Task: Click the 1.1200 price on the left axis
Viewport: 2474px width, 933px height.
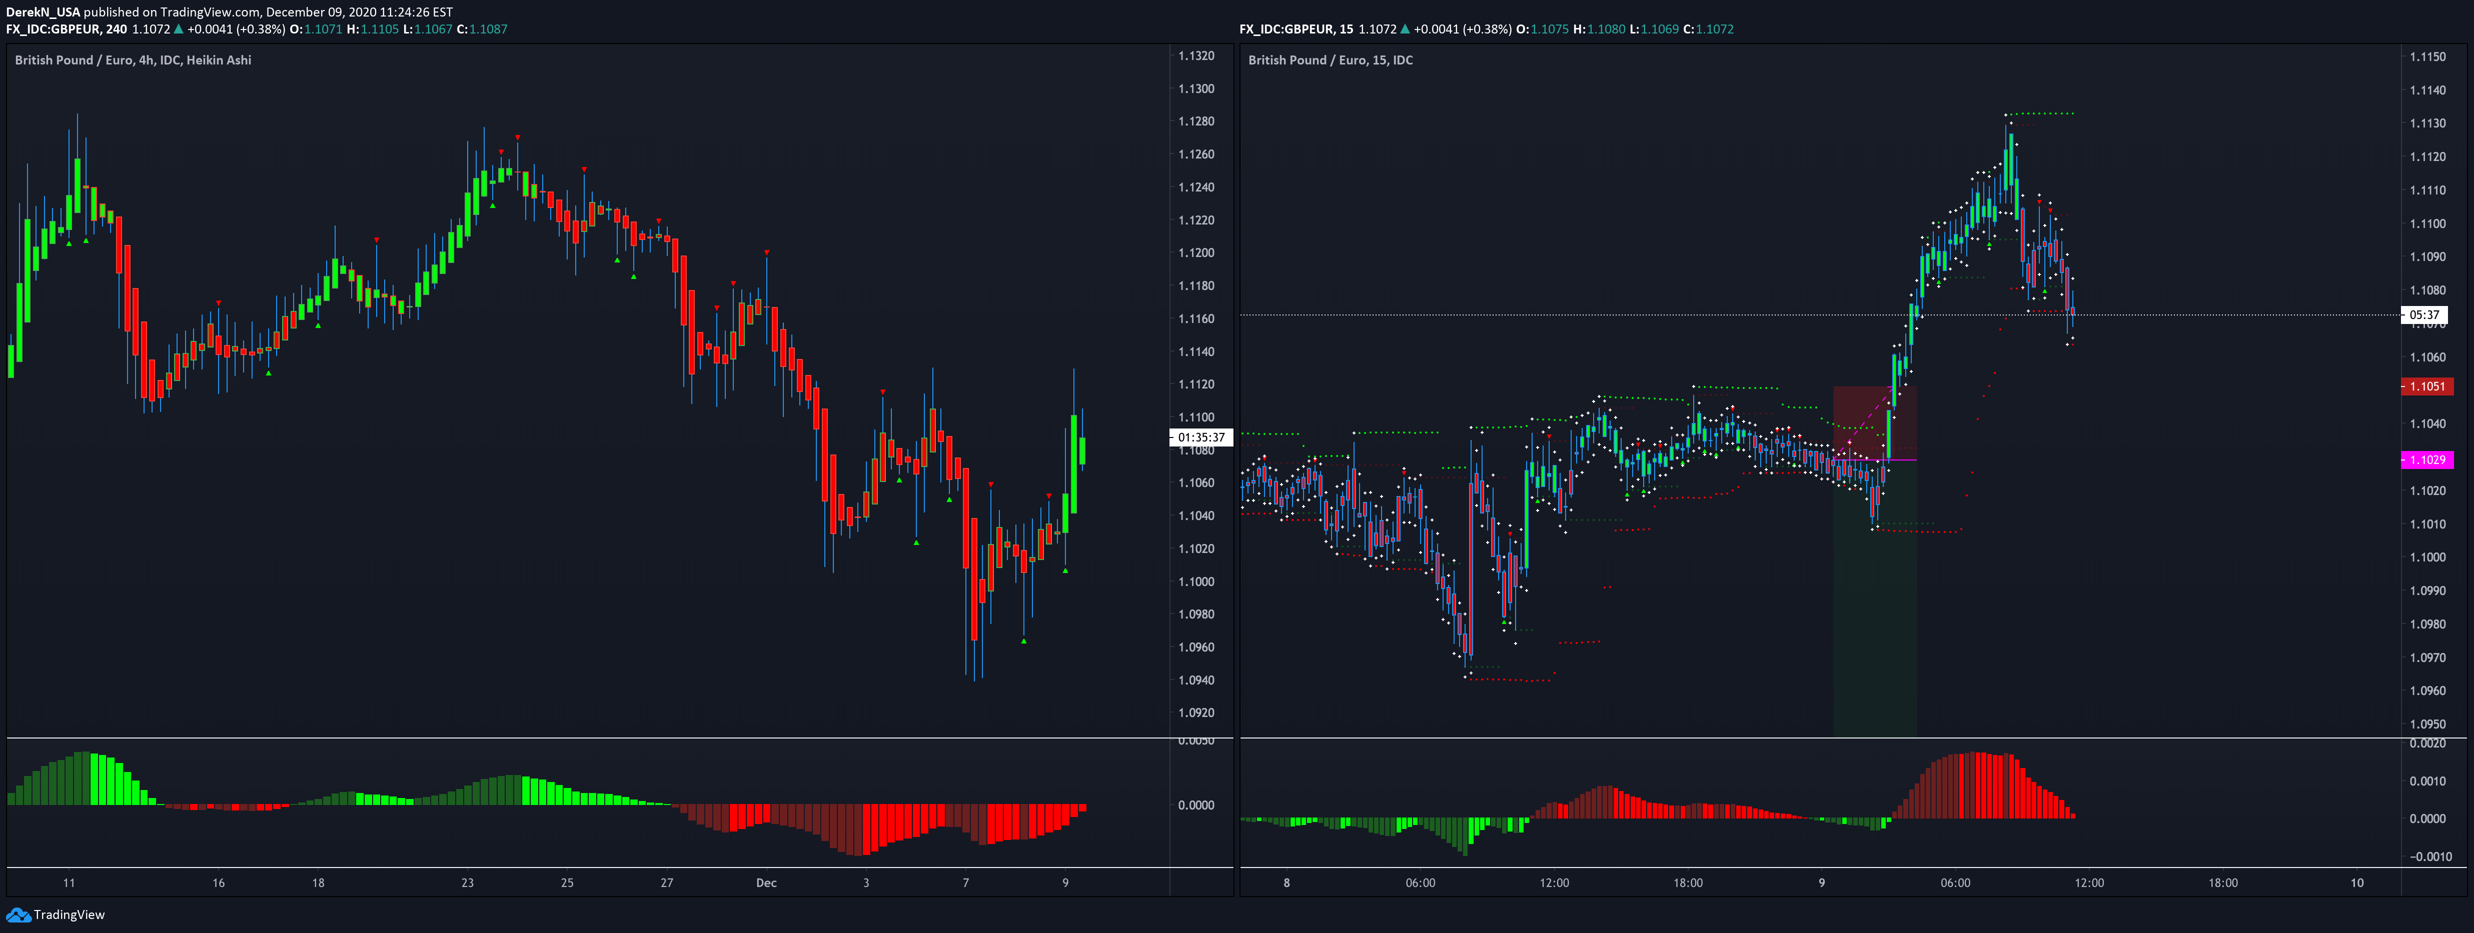Action: point(1195,253)
